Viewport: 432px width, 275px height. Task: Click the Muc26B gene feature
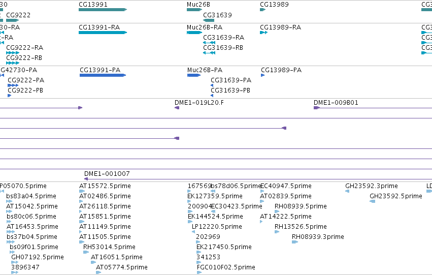pos(194,10)
